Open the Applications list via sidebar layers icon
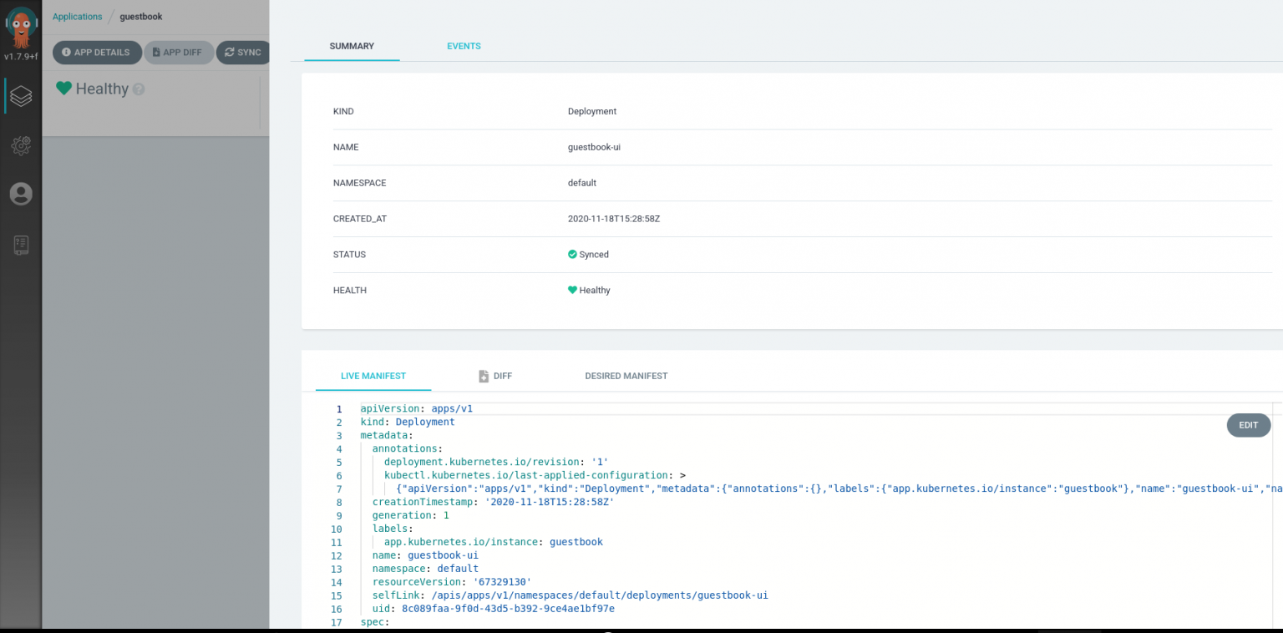 (x=21, y=95)
